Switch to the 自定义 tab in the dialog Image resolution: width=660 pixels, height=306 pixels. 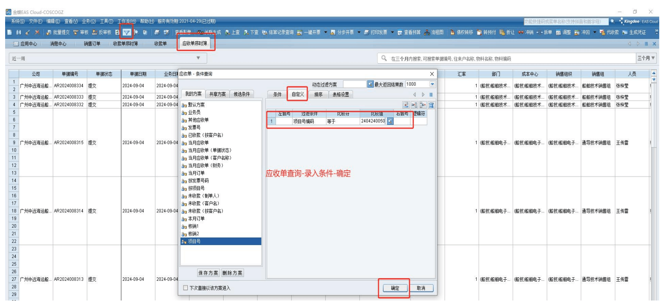click(298, 94)
